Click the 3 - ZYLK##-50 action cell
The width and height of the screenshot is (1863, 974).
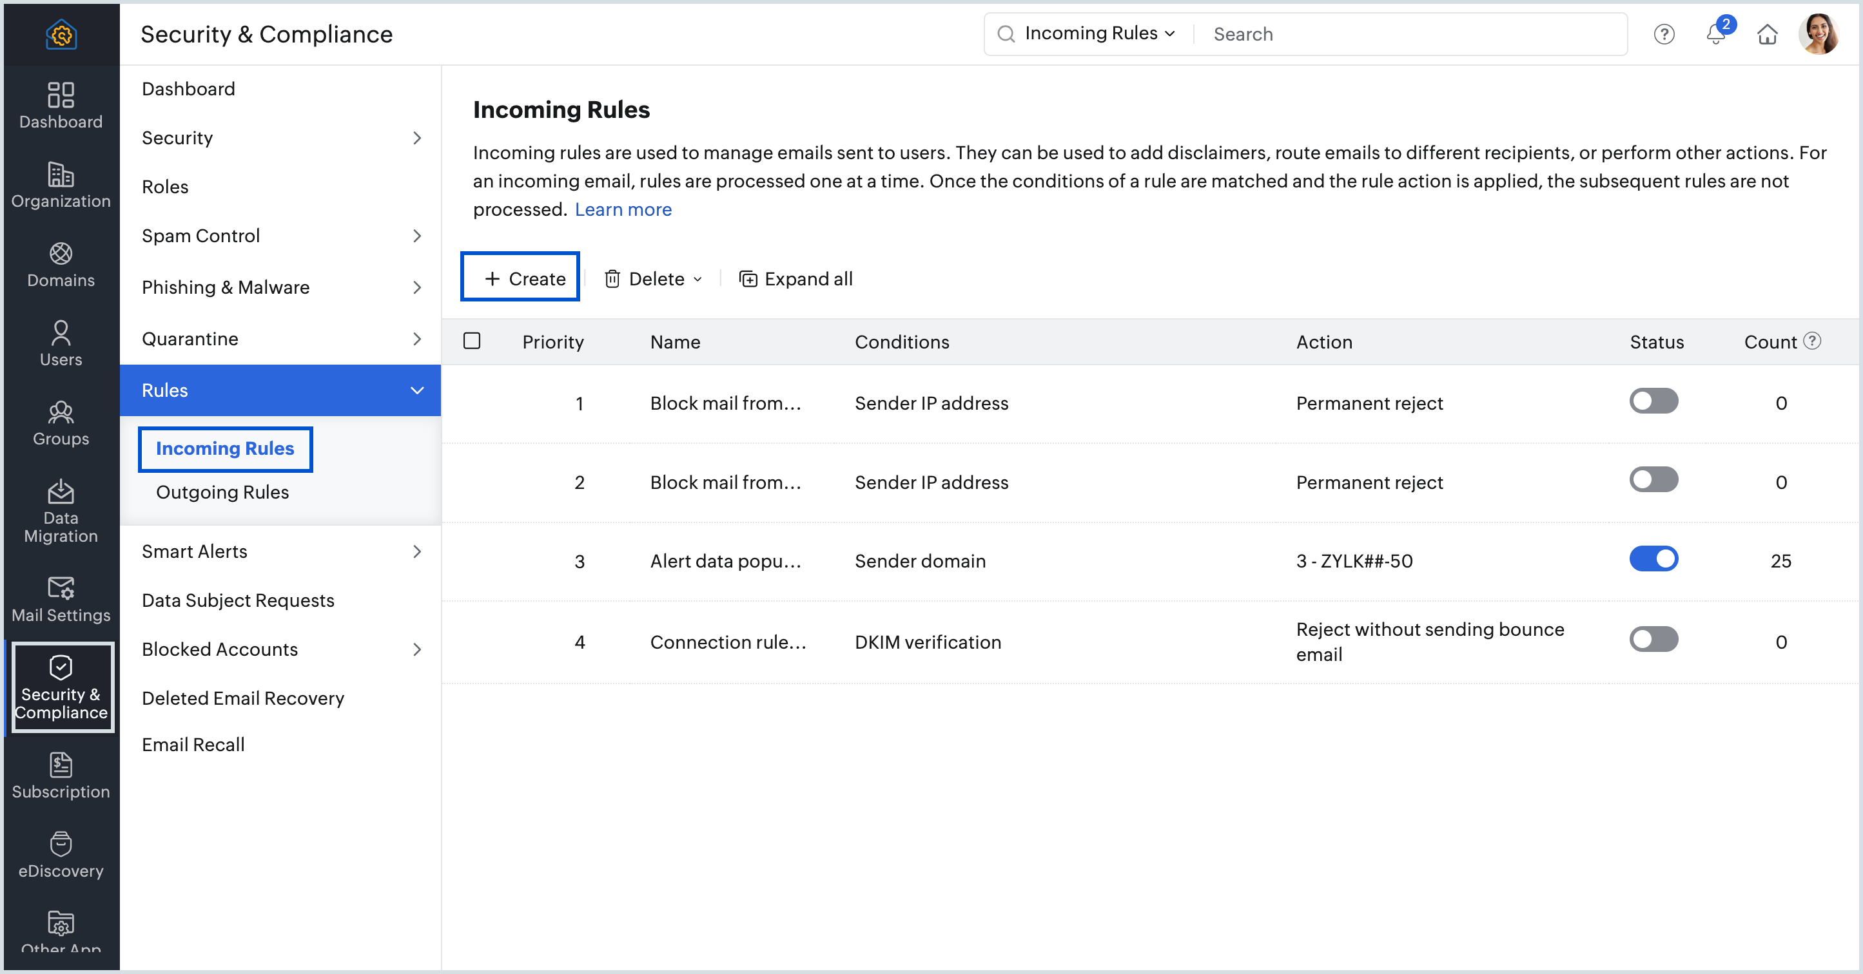click(1354, 560)
